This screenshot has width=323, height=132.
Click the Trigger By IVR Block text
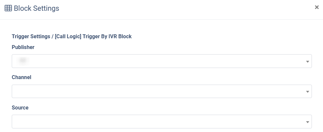(x=107, y=37)
